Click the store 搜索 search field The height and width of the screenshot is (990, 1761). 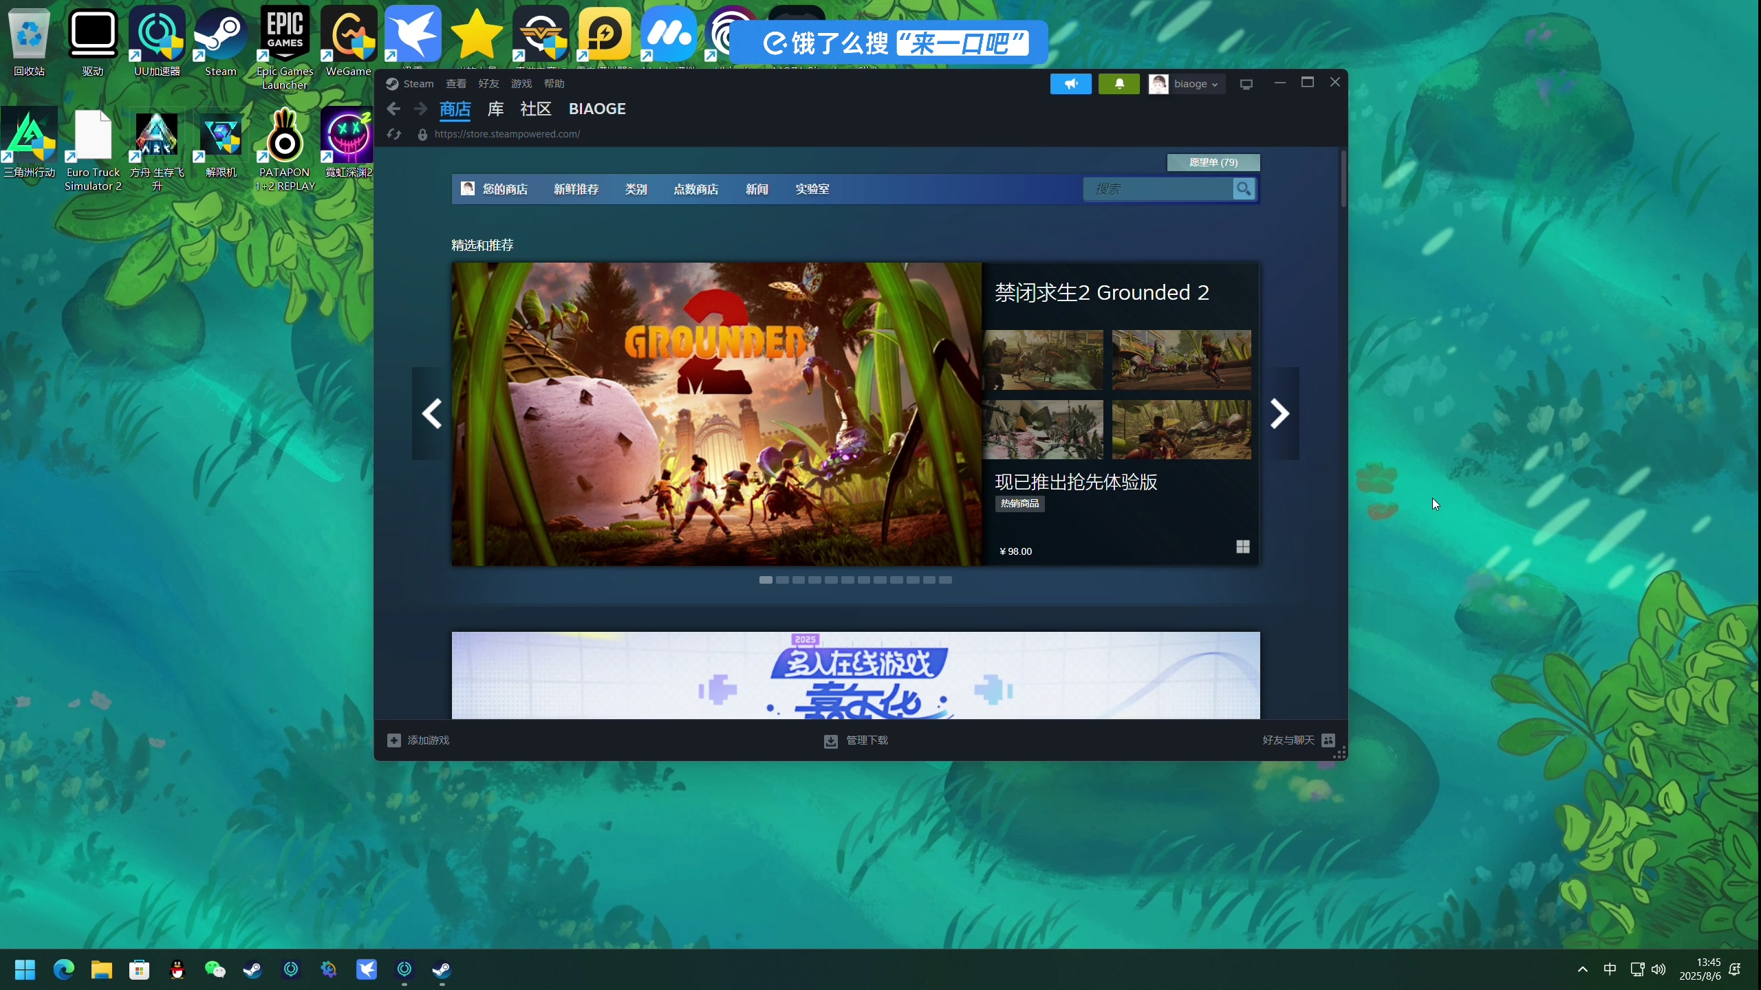coord(1159,188)
